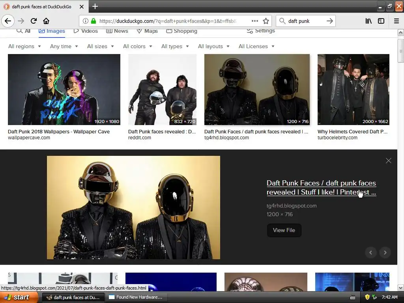
Task: Go to next image with right chevron
Action: 385,252
